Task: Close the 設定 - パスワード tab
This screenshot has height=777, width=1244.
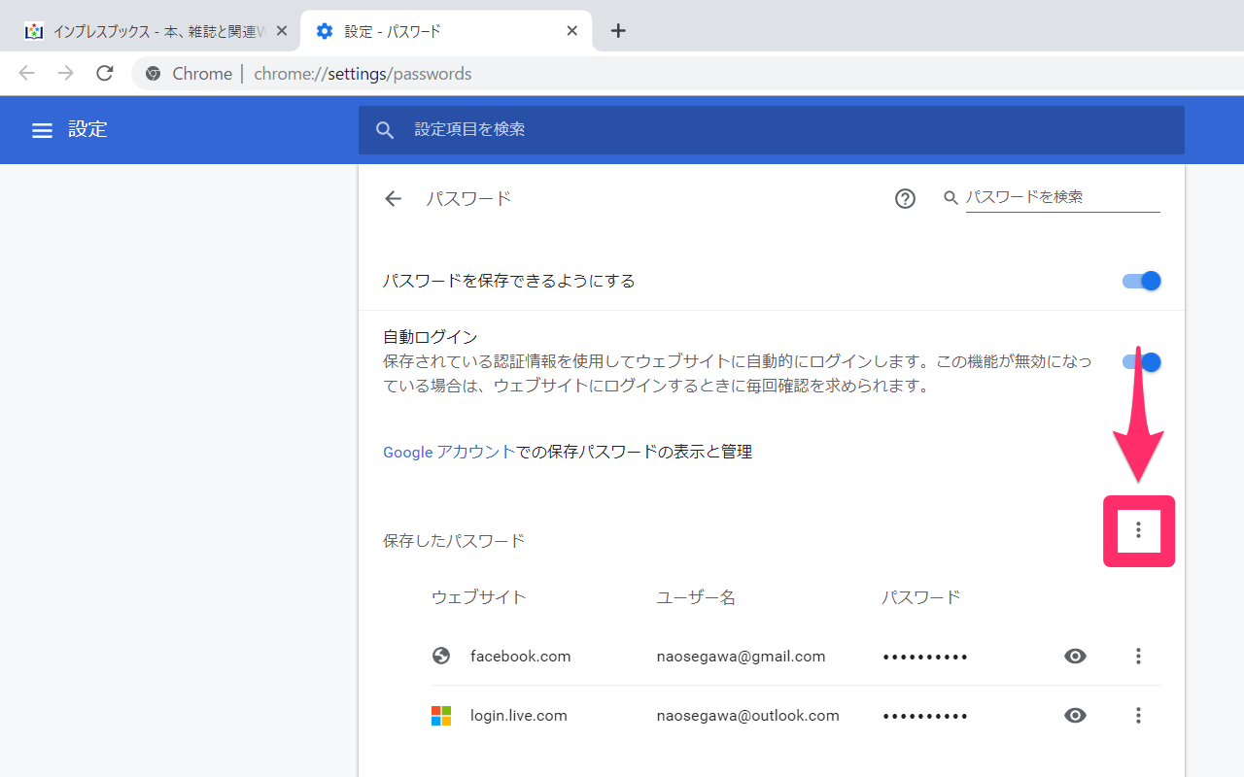Action: pyautogui.click(x=572, y=31)
